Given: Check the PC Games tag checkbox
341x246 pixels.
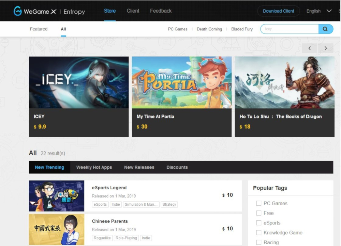Looking at the screenshot, I should 259,203.
